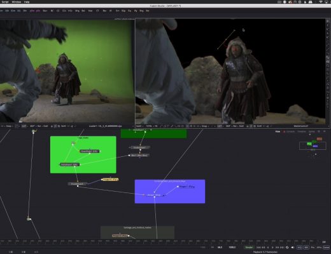Screen dimensions: 331x254
Task: Open the right viewer SubV dropdown
Action: point(139,126)
